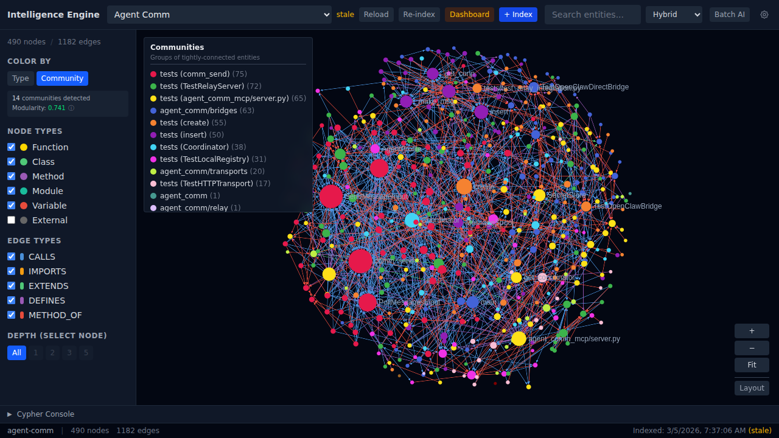Expand the Cypher Console panel

click(x=41, y=414)
